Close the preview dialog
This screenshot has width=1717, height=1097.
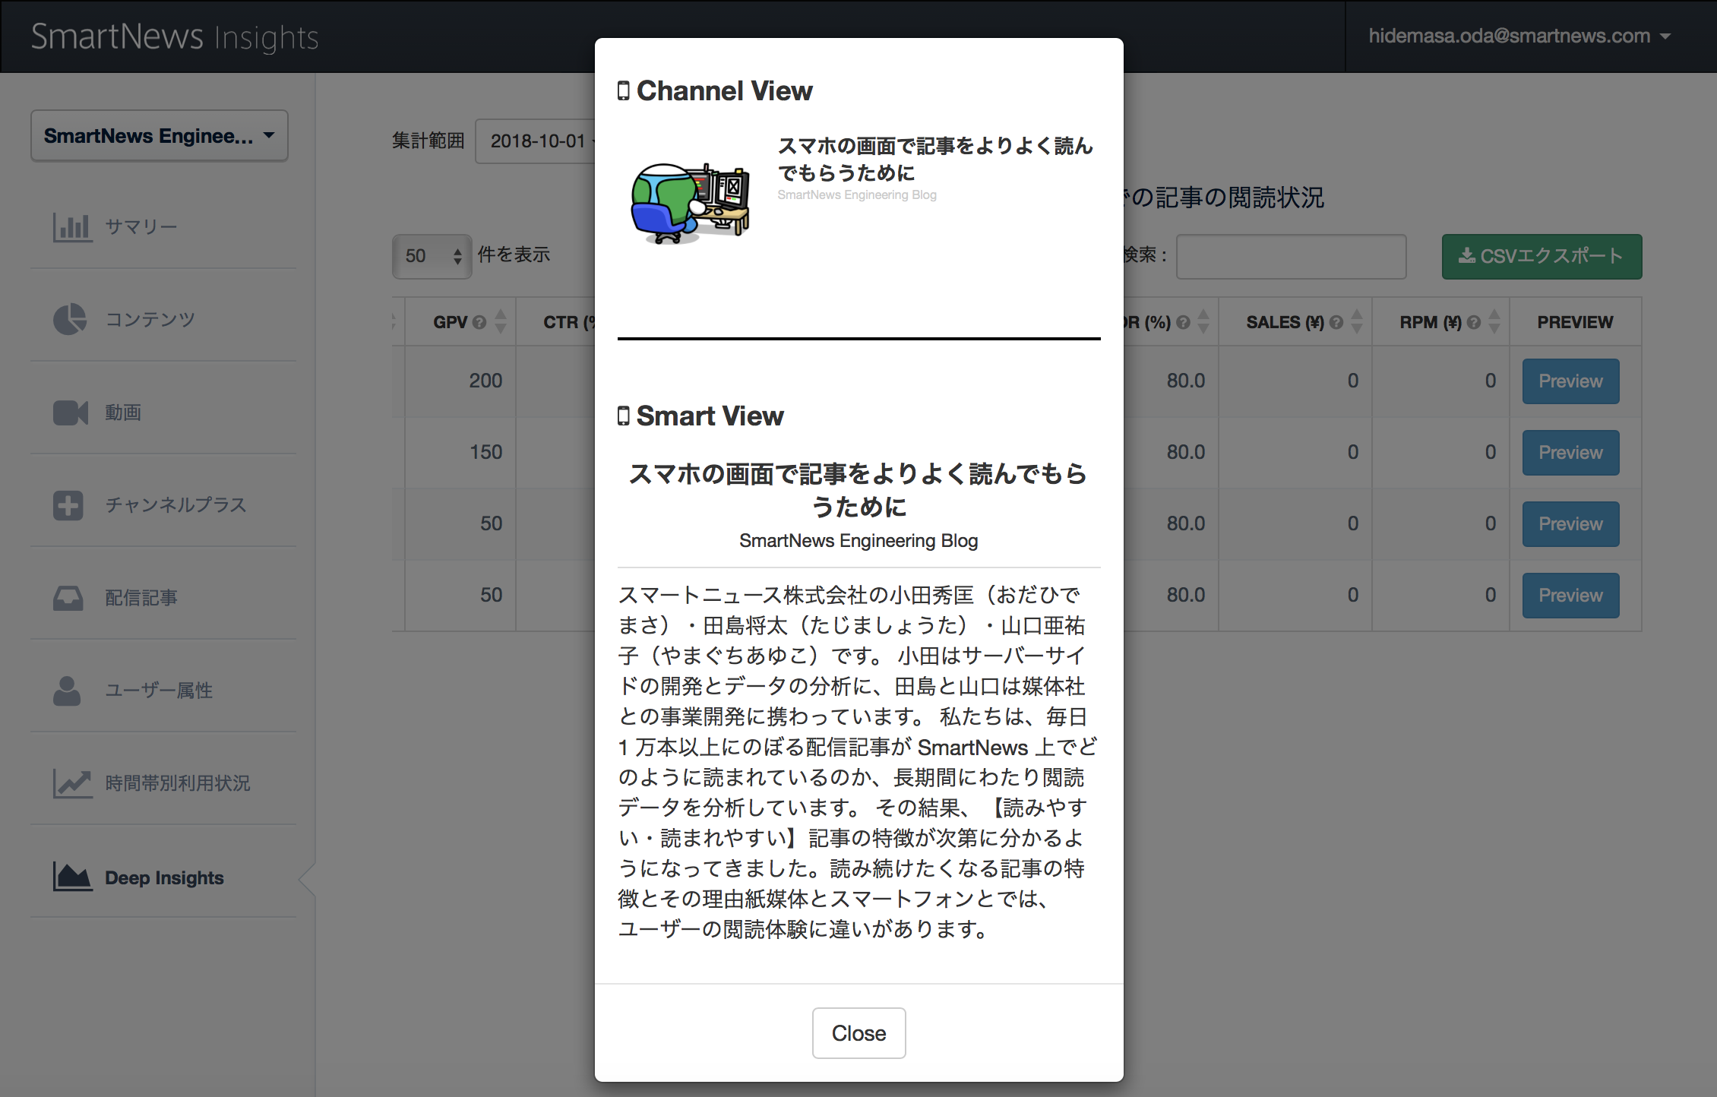pyautogui.click(x=858, y=1033)
